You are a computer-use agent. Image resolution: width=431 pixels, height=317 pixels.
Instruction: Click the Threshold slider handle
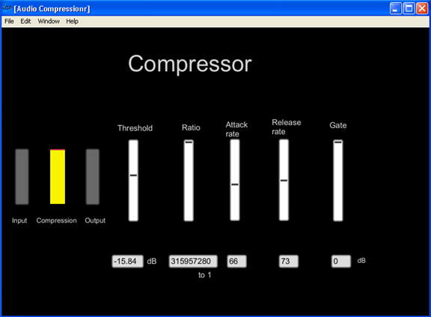[133, 175]
